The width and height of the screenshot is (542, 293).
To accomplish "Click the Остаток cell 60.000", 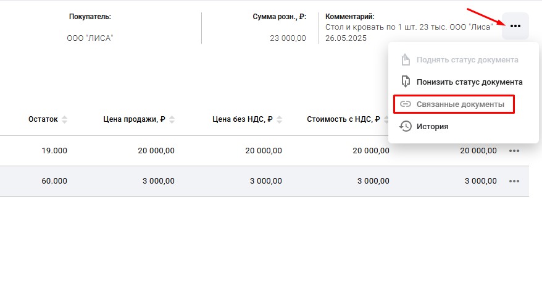I will [x=54, y=181].
